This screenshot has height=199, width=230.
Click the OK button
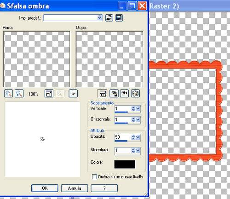pos(45,188)
